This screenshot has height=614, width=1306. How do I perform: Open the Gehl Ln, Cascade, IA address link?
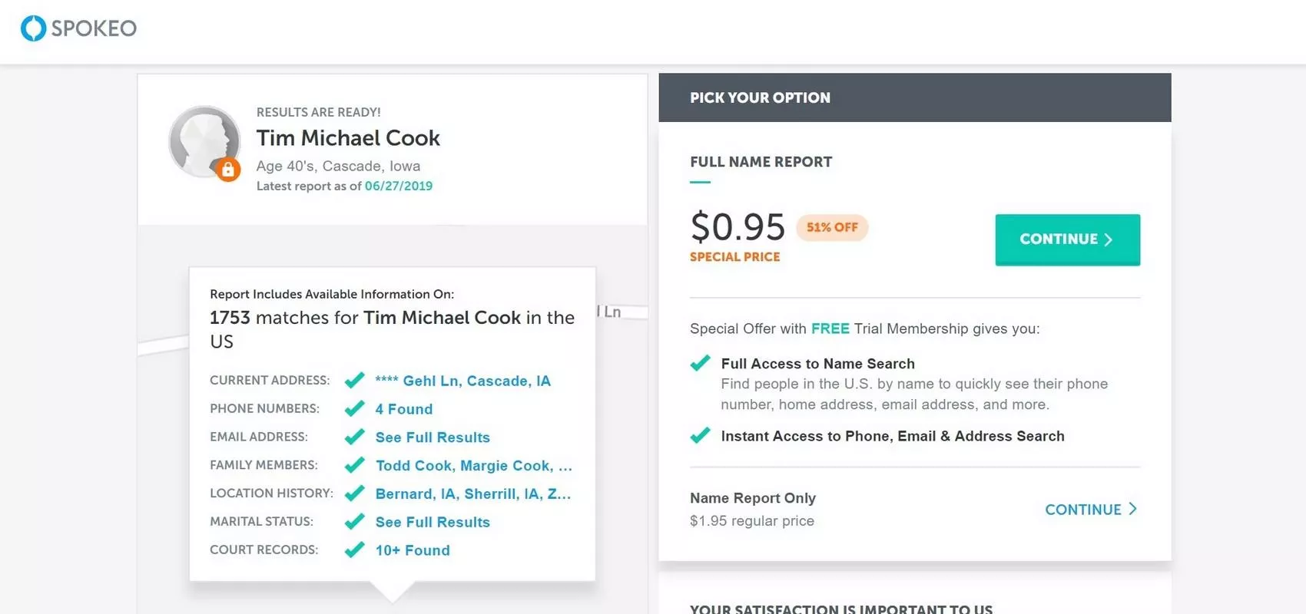tap(462, 381)
